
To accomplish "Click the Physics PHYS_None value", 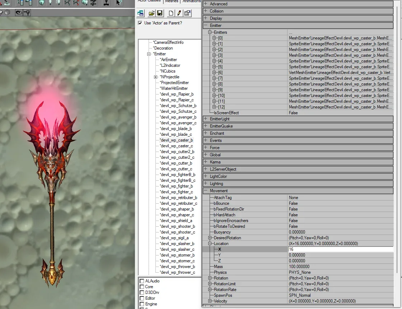I will pyautogui.click(x=300, y=272).
